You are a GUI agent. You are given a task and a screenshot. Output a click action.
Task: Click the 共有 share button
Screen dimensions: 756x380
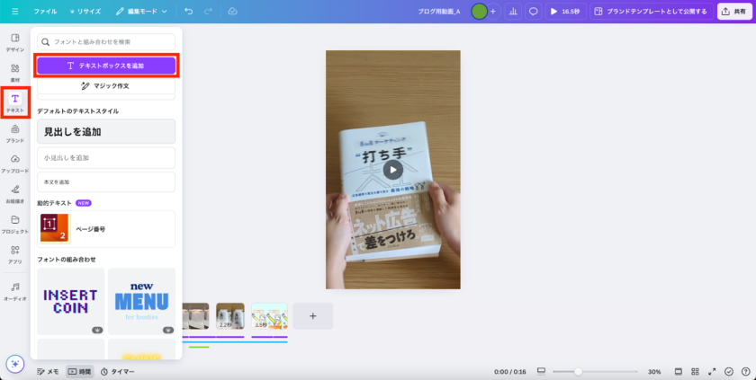click(x=735, y=12)
